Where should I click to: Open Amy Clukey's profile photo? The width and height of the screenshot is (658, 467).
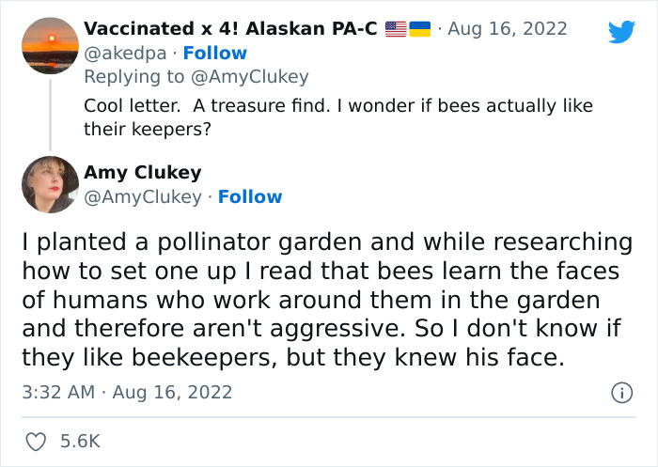click(x=49, y=184)
